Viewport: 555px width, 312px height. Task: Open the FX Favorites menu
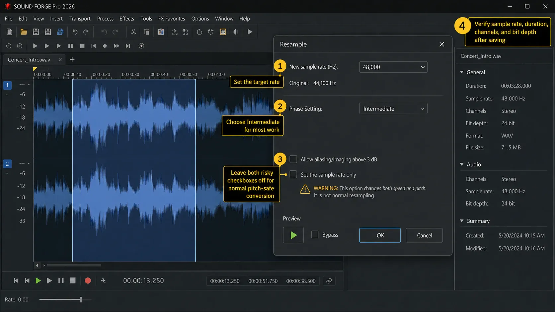click(172, 19)
